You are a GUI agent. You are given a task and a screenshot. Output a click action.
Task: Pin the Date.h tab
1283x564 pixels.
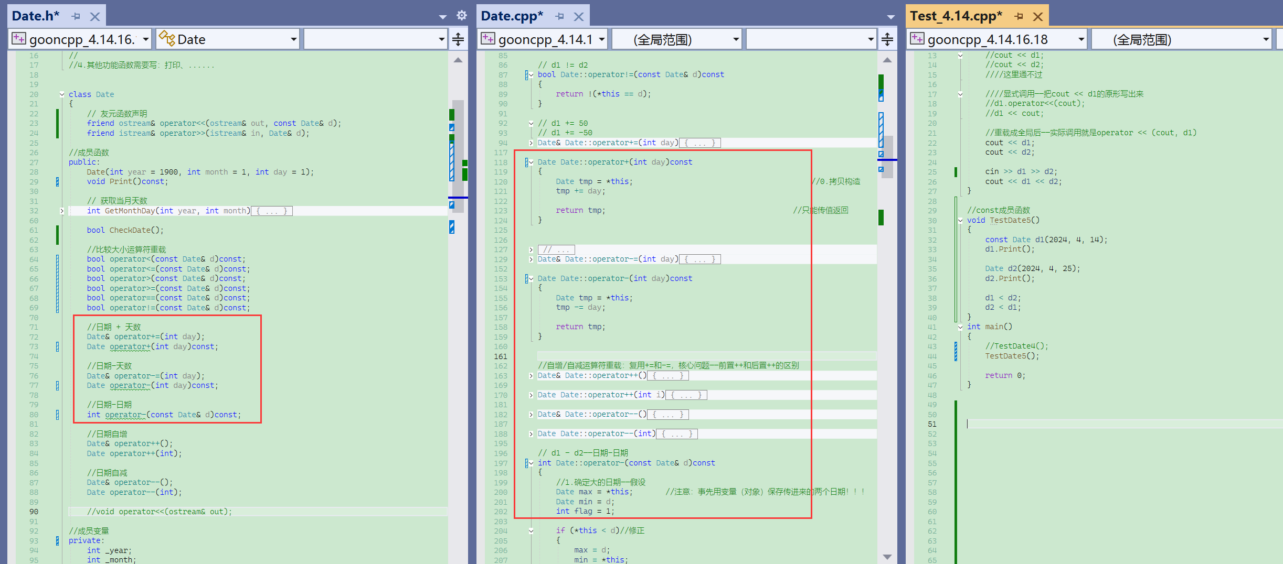pyautogui.click(x=76, y=16)
